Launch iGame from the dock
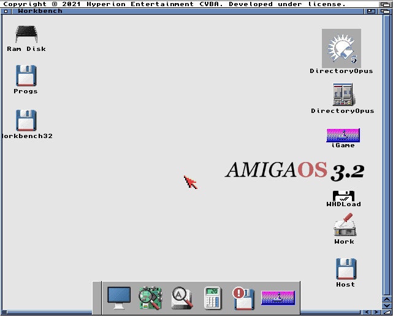 pyautogui.click(x=278, y=298)
